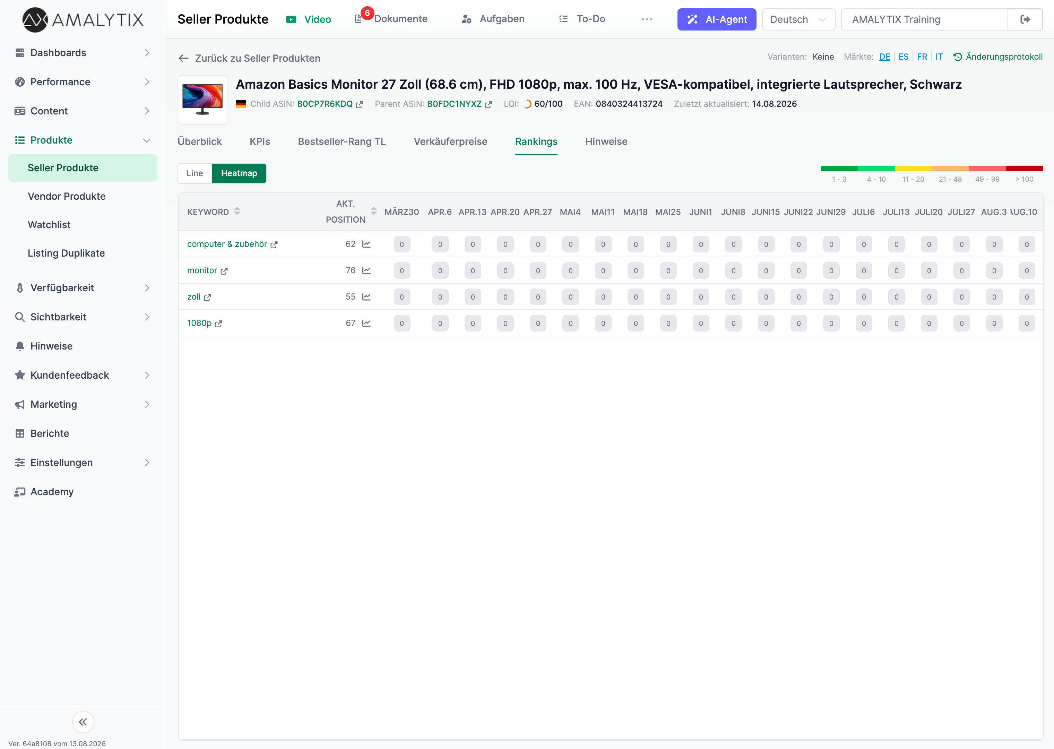Screen dimensions: 1054x749
Task: Open the Deutsch language dropdown
Action: (798, 19)
